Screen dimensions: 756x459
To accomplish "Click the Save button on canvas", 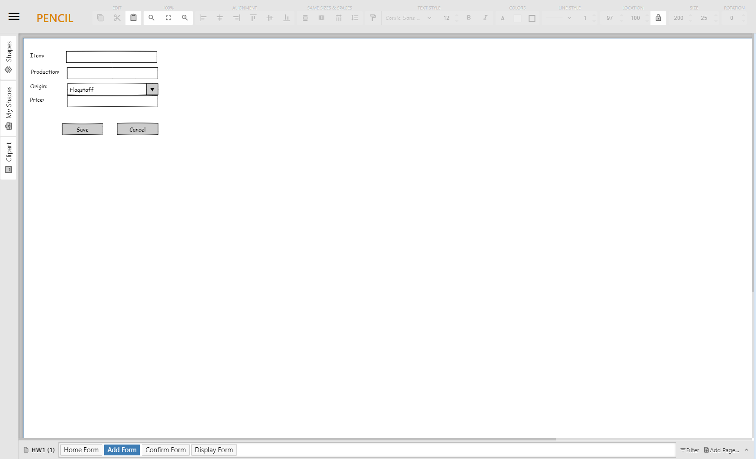I will [x=82, y=129].
